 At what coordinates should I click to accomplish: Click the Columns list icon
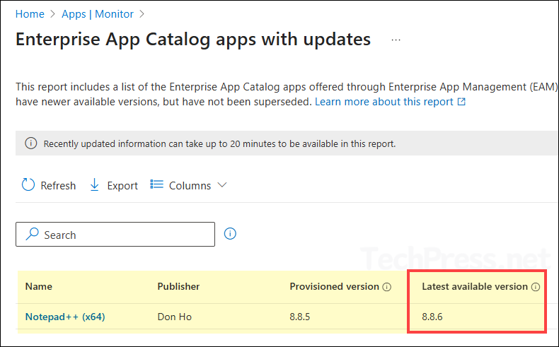157,185
